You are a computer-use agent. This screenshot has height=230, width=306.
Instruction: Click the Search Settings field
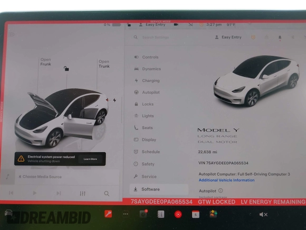[155, 37]
